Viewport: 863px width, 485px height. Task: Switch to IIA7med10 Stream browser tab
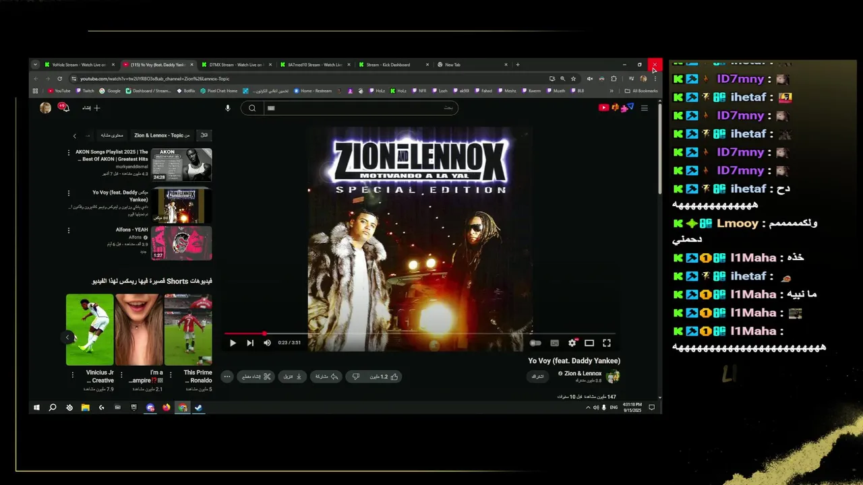[x=314, y=65]
